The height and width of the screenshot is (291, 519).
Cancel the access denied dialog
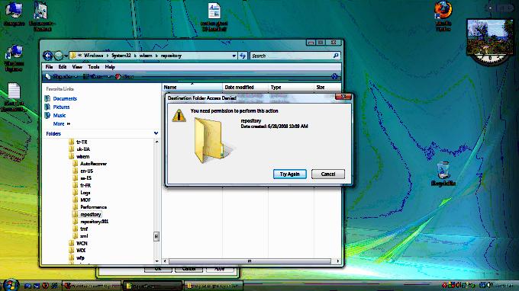(x=328, y=174)
